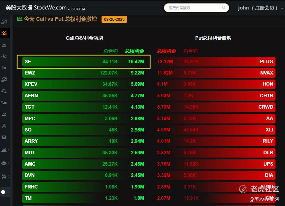Open the john account dropdown arrow
Viewport: 285px width, 206px height.
[282, 8]
